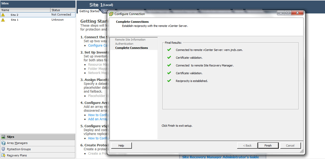Click the Protection Groups shield icon

[x=3, y=149]
